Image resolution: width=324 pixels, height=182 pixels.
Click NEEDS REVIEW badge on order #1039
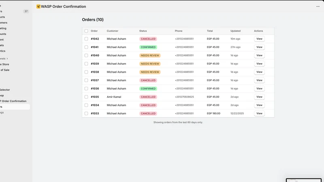click(150, 63)
